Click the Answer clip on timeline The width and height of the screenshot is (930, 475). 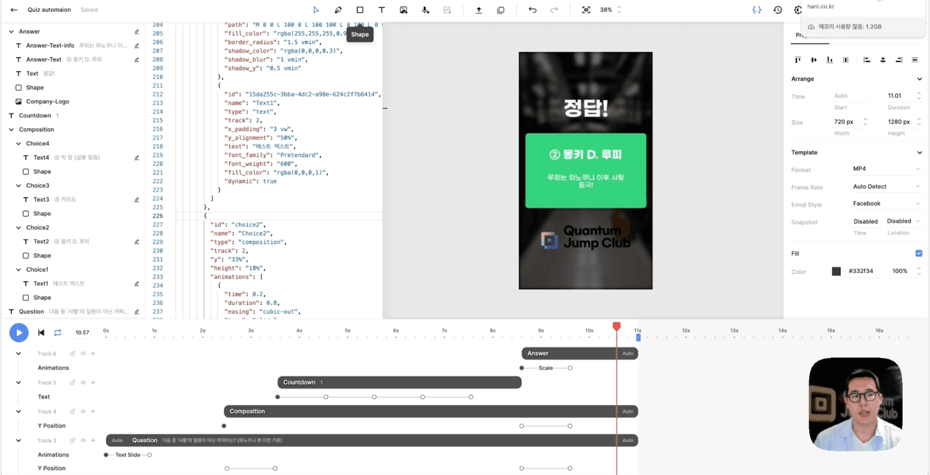[x=580, y=354]
